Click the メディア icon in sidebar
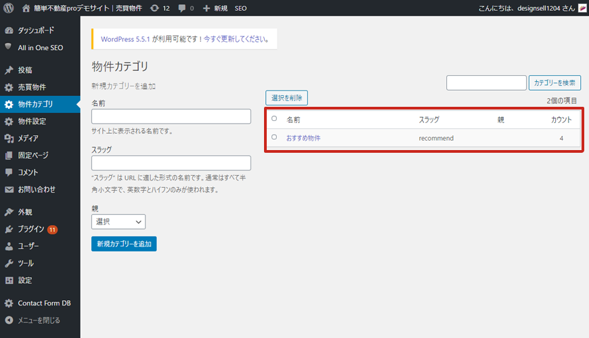The height and width of the screenshot is (338, 589). (x=9, y=138)
